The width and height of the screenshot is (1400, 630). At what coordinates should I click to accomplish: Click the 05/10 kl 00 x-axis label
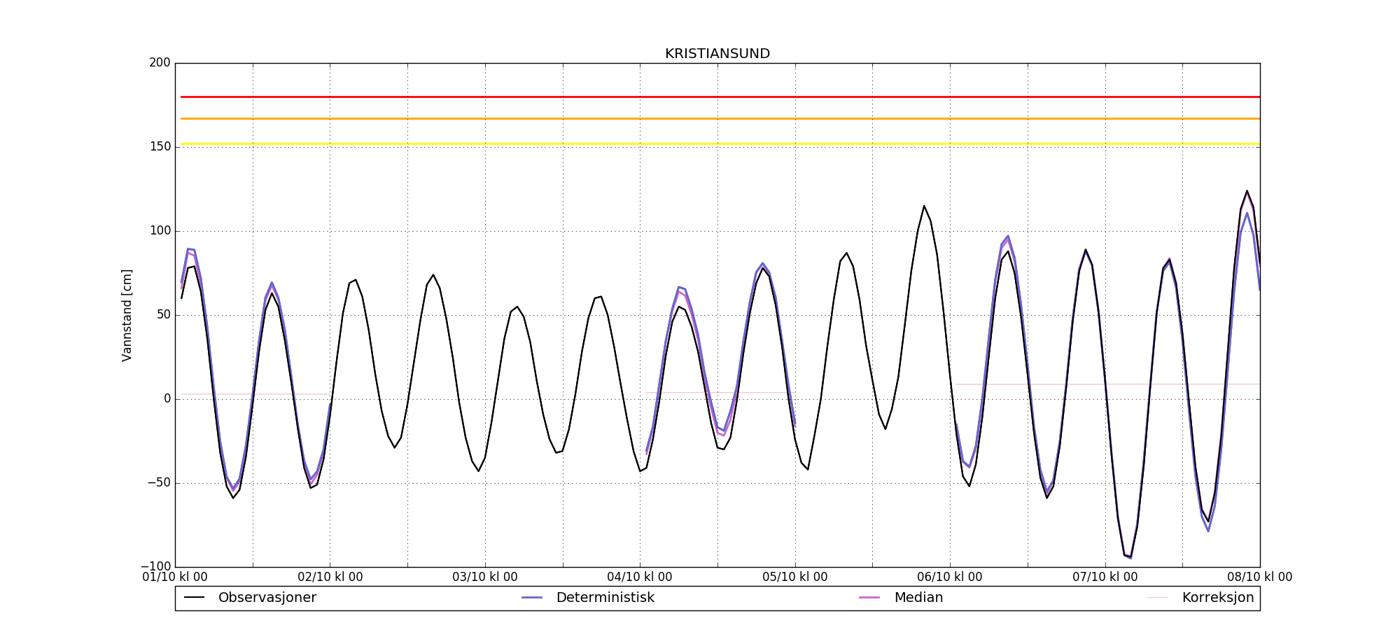point(795,577)
